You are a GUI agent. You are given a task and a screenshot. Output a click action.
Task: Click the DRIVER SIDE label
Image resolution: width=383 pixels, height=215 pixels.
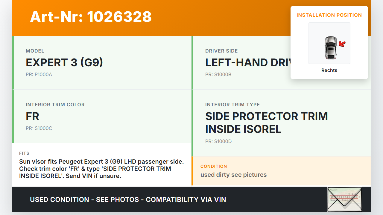tap(221, 51)
